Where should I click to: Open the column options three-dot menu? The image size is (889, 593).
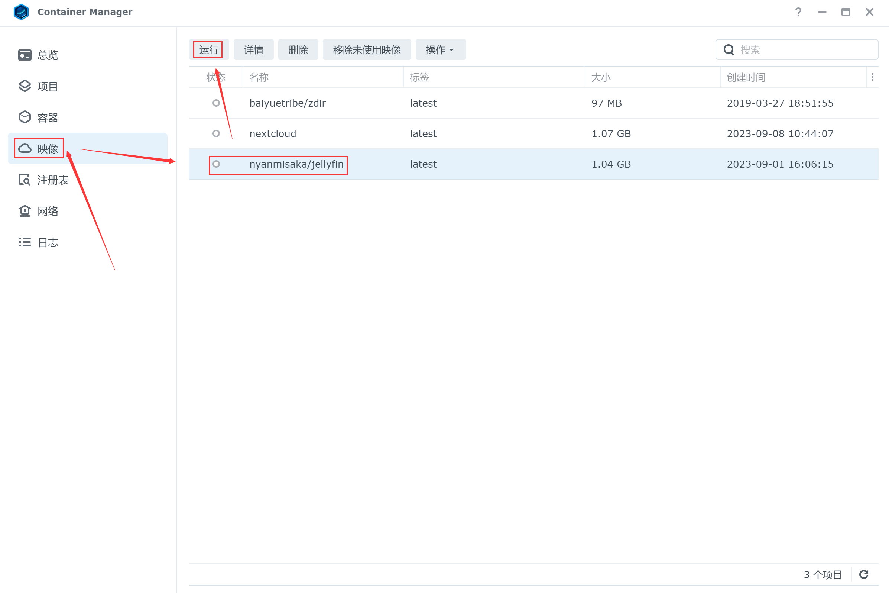[872, 77]
